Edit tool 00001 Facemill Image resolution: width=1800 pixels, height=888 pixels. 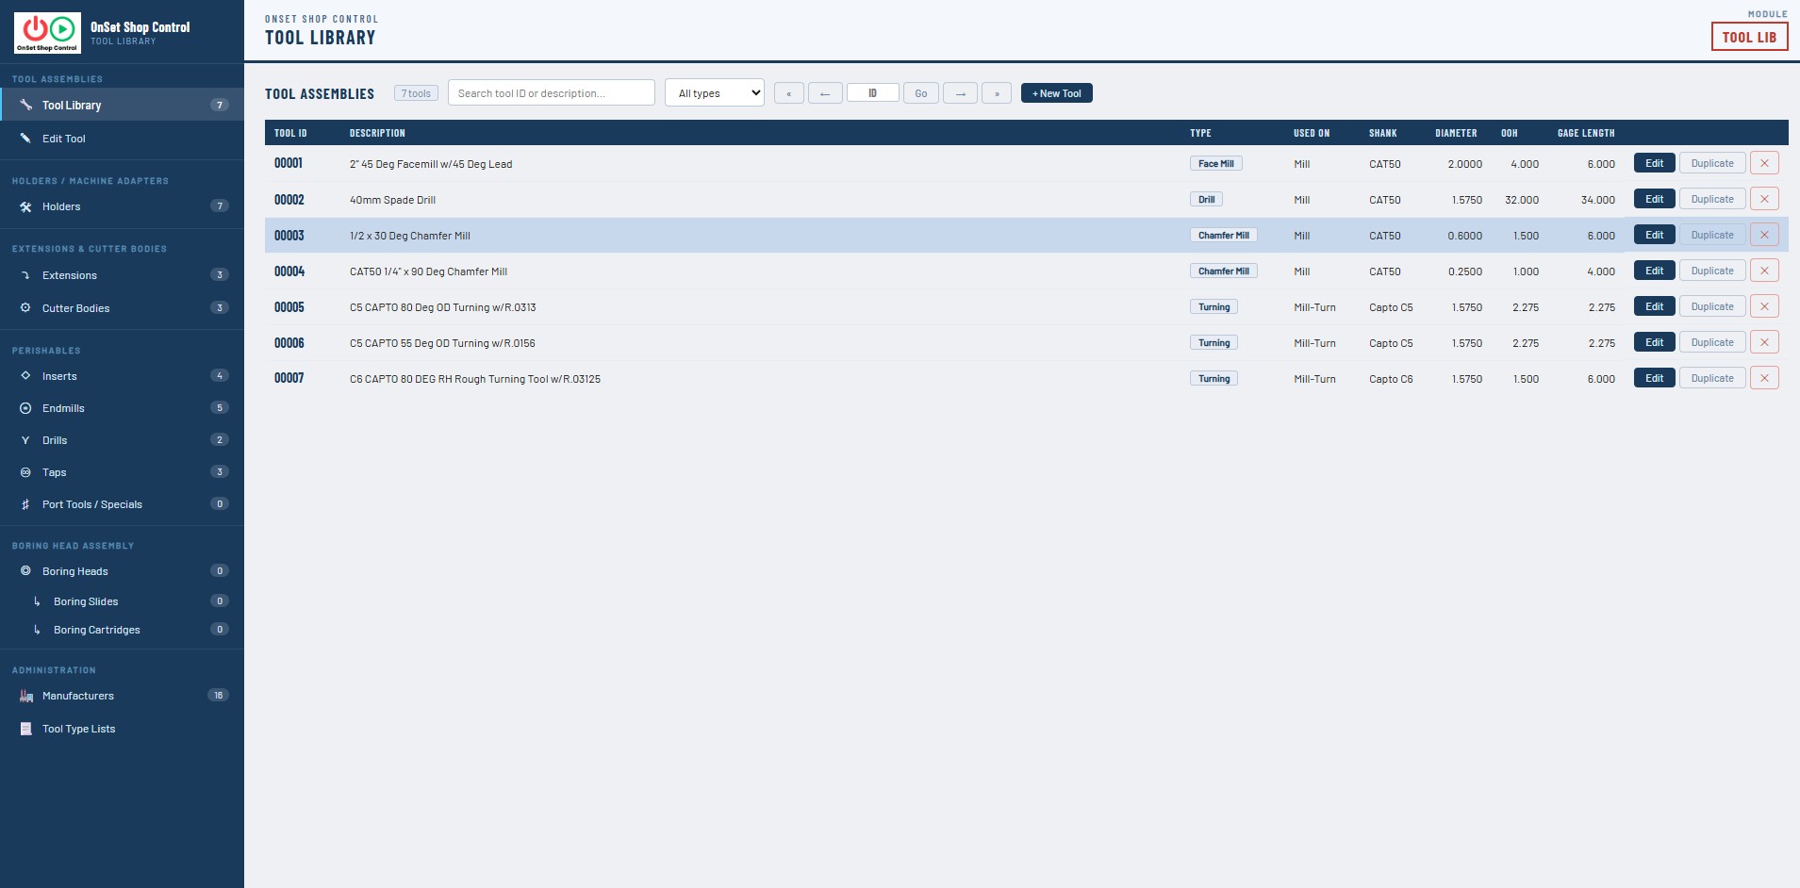pyautogui.click(x=1654, y=163)
